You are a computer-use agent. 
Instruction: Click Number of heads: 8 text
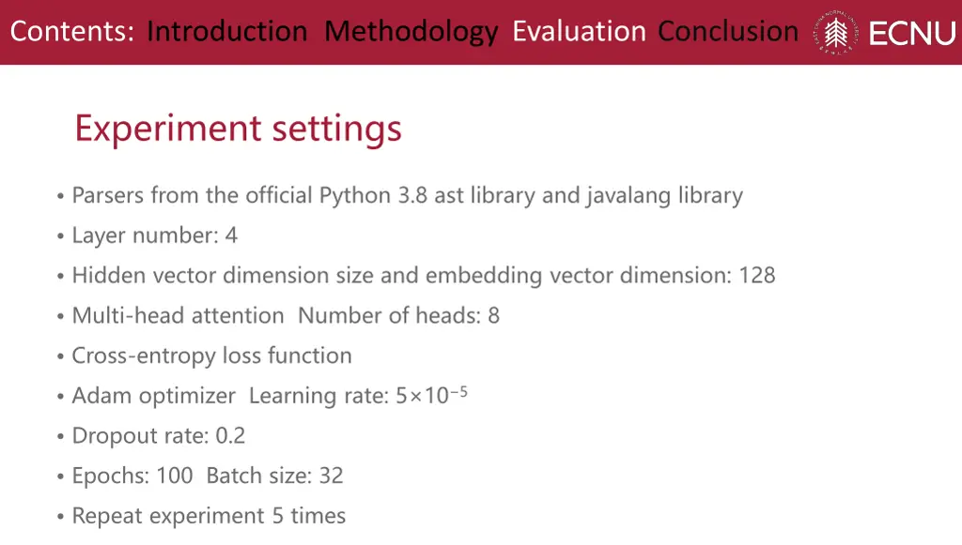click(x=398, y=316)
